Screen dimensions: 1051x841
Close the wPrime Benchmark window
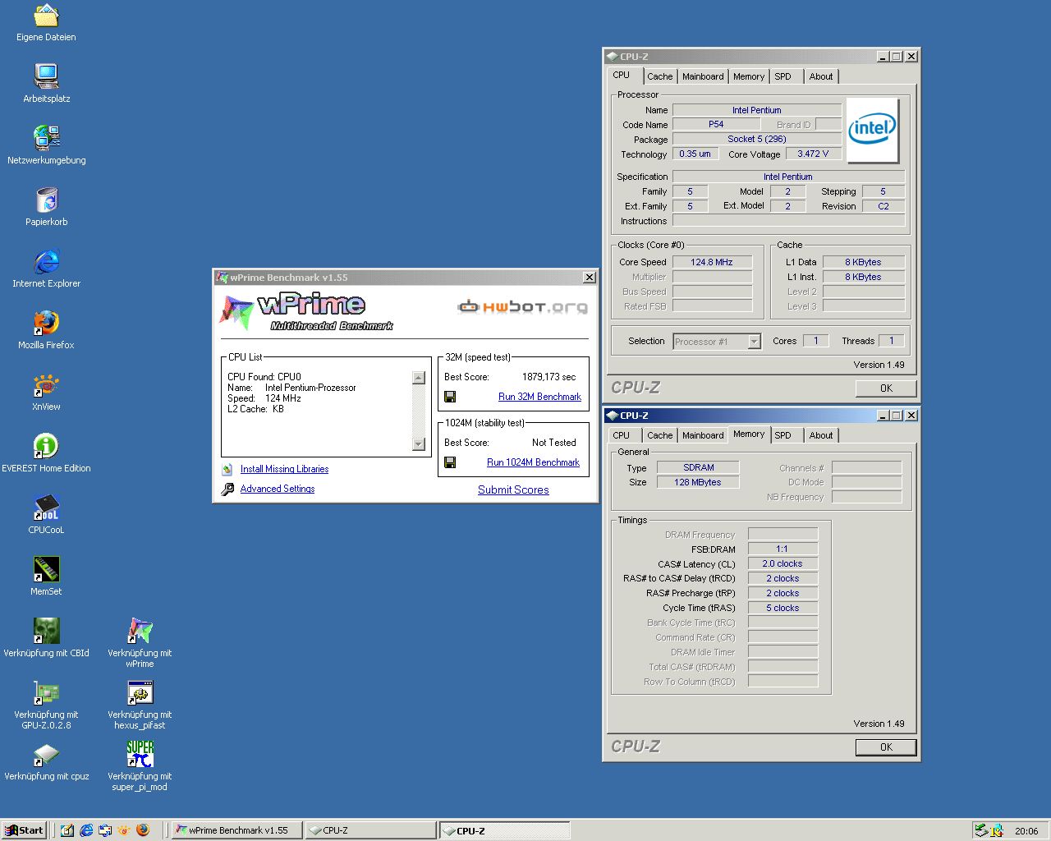[589, 278]
